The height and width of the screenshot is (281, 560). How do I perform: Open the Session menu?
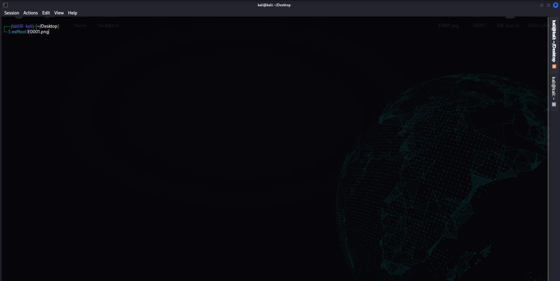coord(12,13)
